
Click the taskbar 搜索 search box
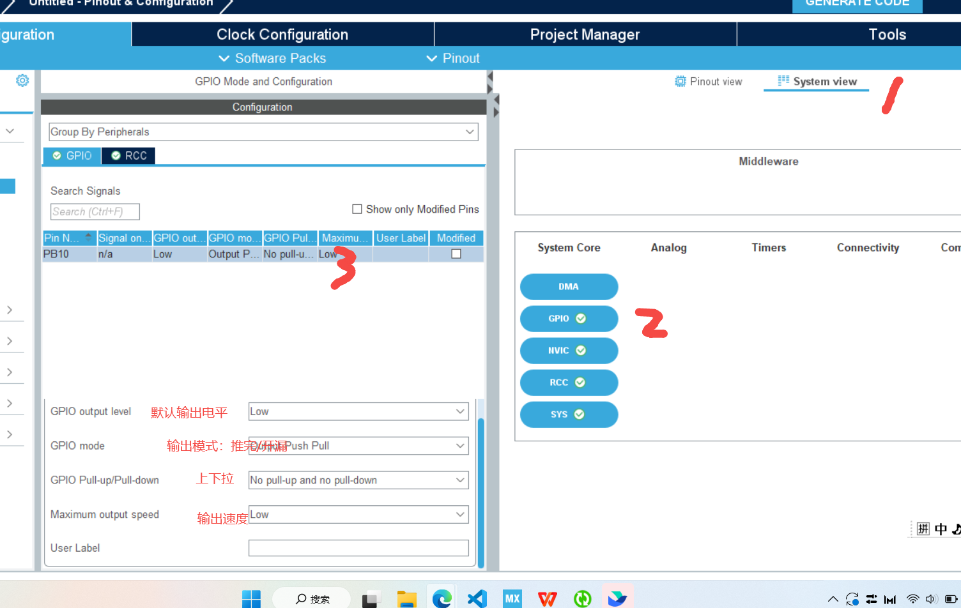point(312,599)
